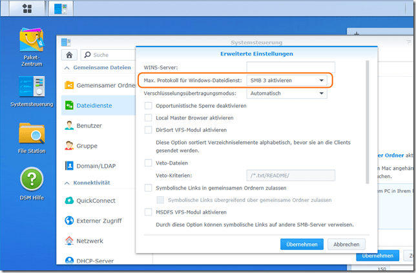Viewport: 416px width, 273px height.
Task: Open DSM Hilfe help icon
Action: (x=31, y=181)
